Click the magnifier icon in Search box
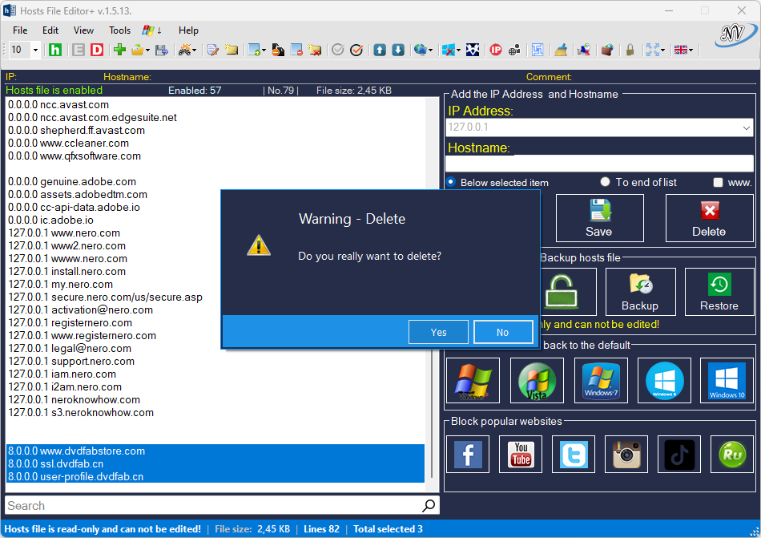This screenshot has height=538, width=761. point(429,505)
